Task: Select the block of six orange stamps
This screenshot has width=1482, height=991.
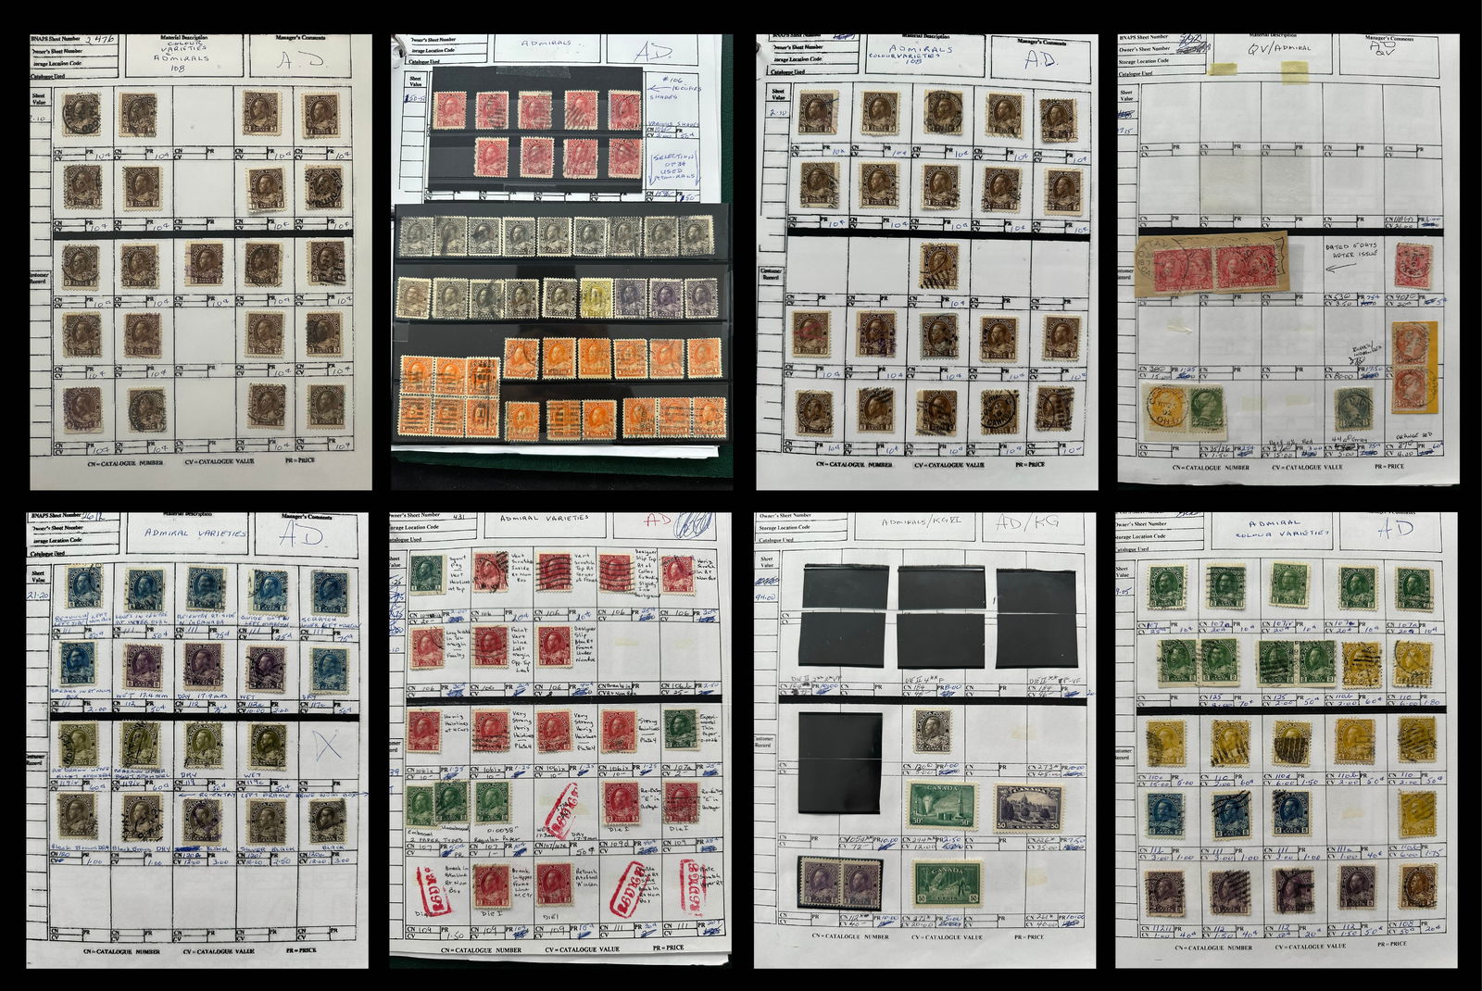Action: 448,397
